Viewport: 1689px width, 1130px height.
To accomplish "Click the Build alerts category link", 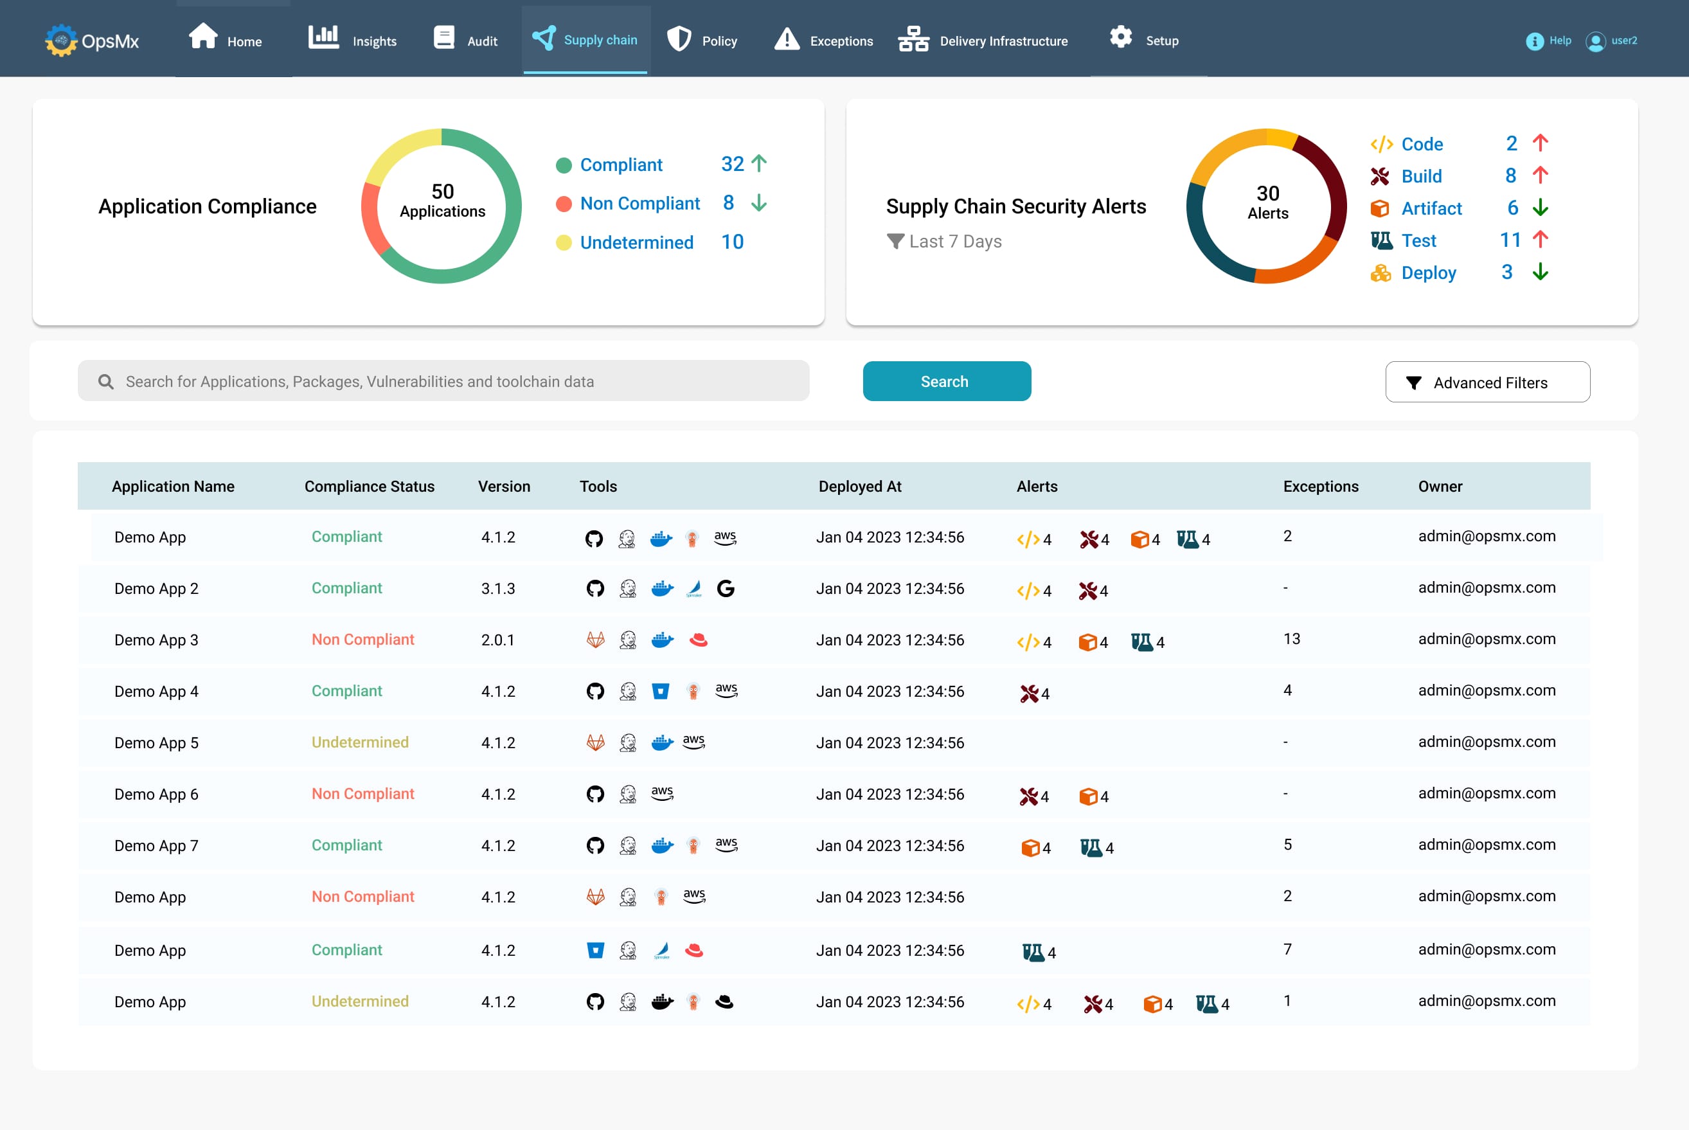I will click(x=1421, y=176).
